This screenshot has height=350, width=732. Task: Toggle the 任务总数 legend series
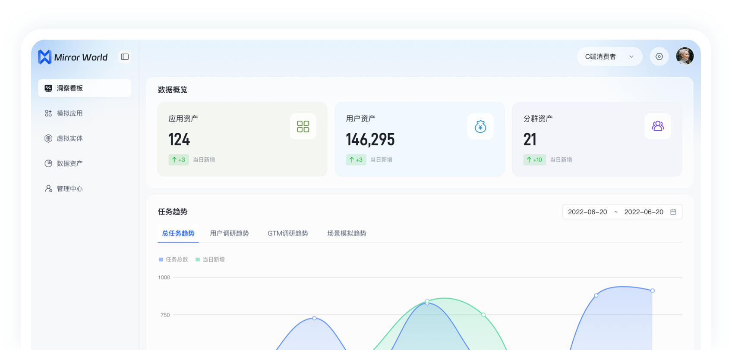[x=174, y=259]
